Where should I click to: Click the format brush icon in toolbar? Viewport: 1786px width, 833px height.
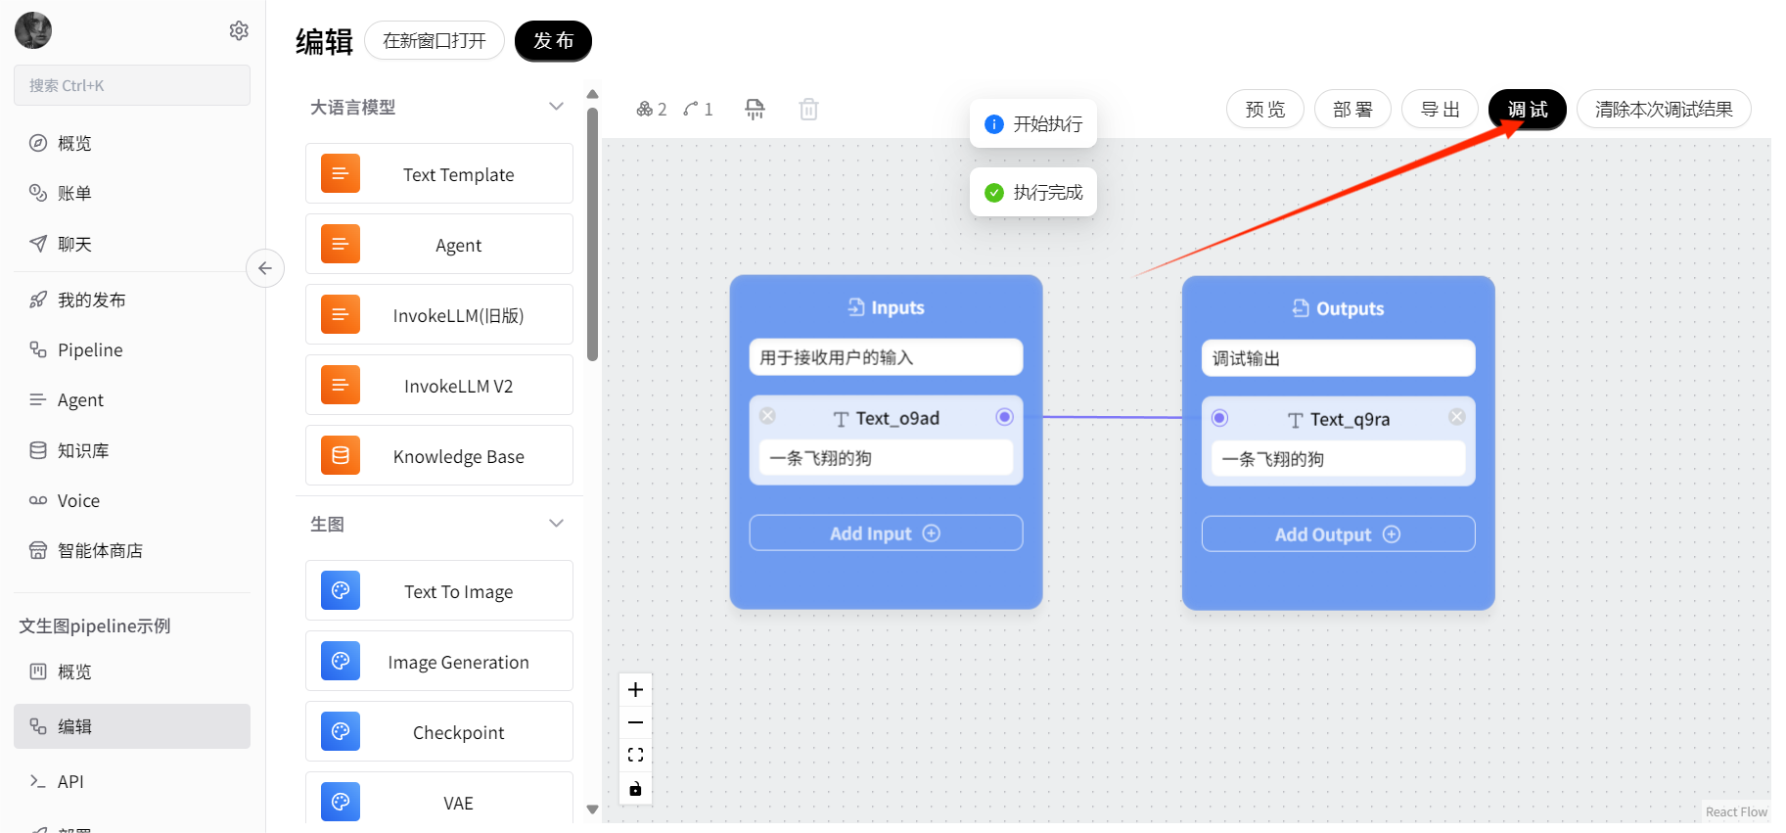[x=755, y=109]
